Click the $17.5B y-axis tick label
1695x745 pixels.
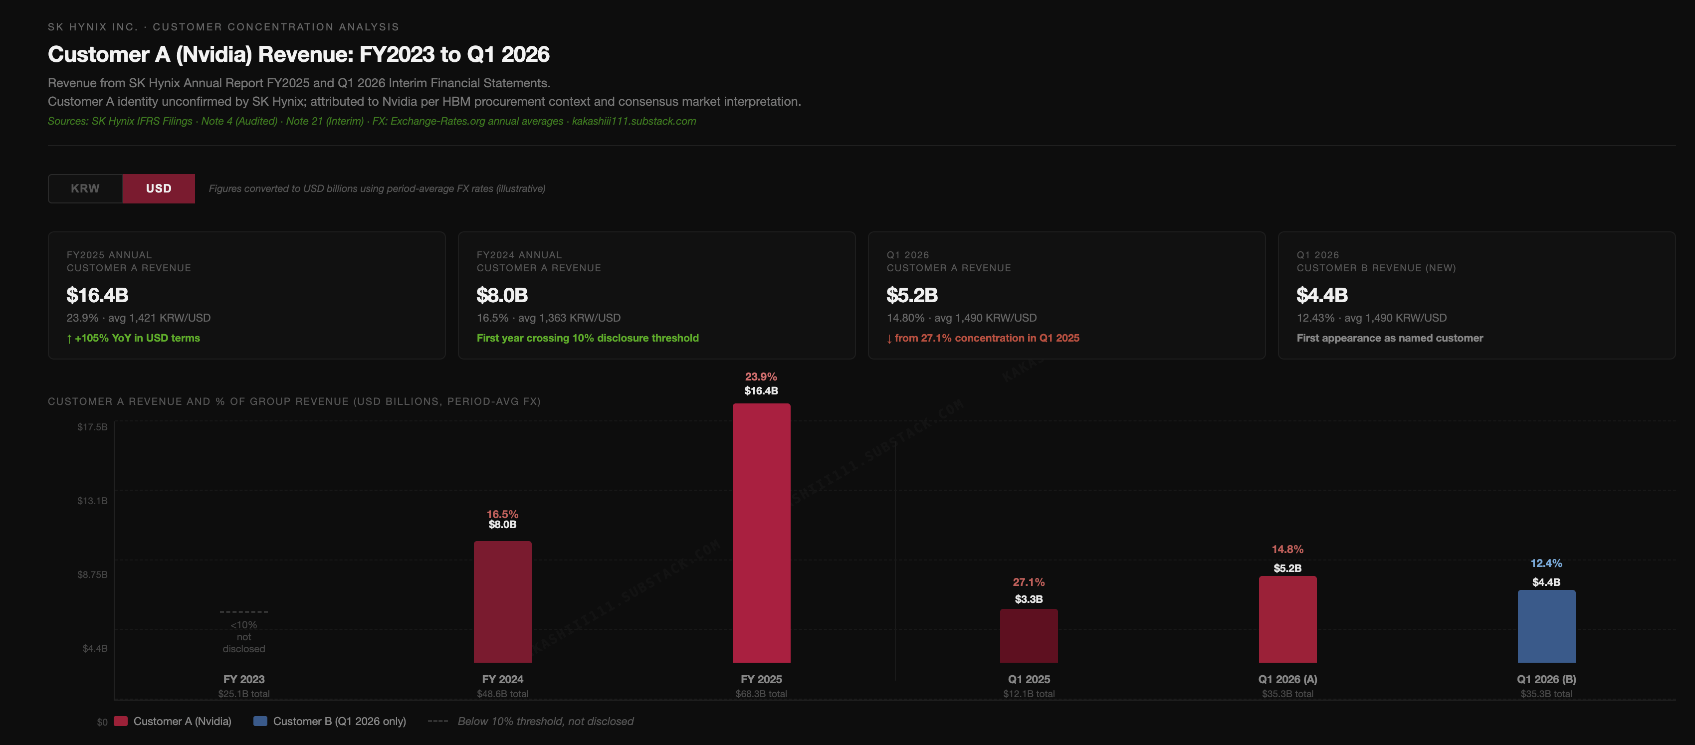(92, 427)
